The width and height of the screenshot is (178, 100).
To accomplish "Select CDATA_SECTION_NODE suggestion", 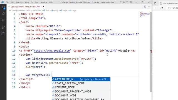I will point(81,83).
